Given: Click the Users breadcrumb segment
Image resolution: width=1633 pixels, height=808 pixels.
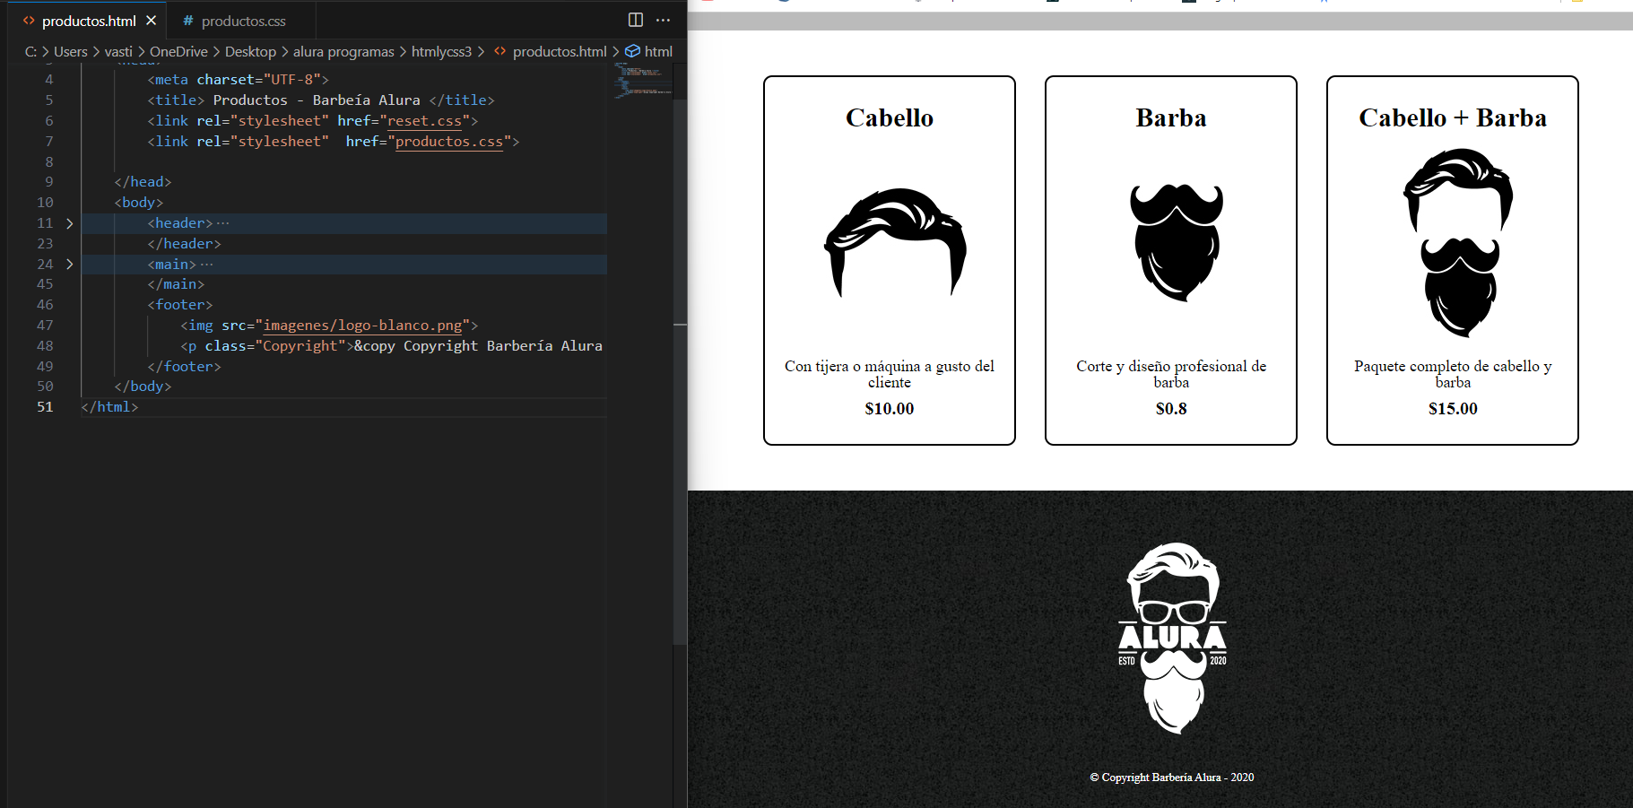Looking at the screenshot, I should tap(71, 52).
